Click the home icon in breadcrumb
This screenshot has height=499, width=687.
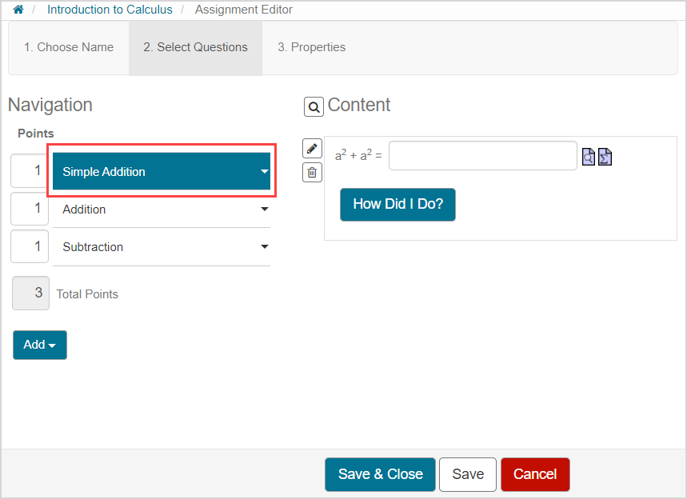click(18, 10)
